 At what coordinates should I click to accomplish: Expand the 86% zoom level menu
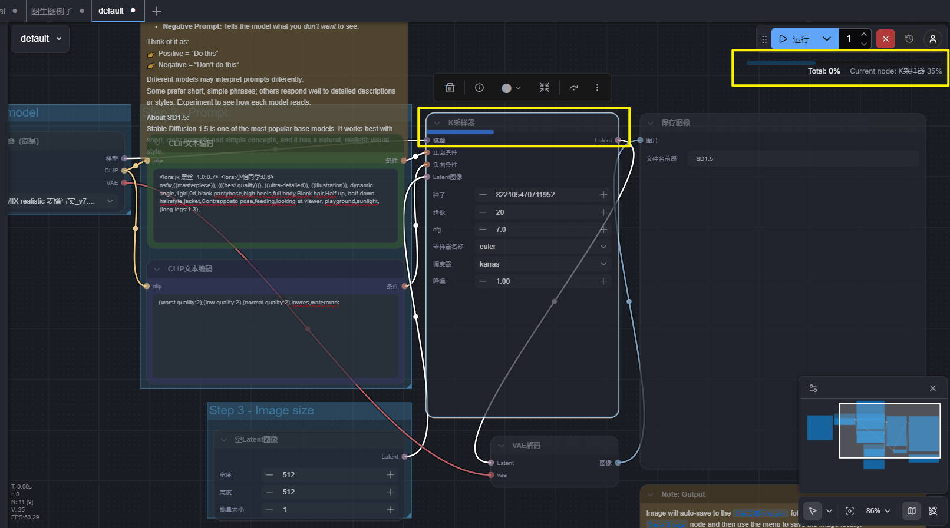[878, 511]
